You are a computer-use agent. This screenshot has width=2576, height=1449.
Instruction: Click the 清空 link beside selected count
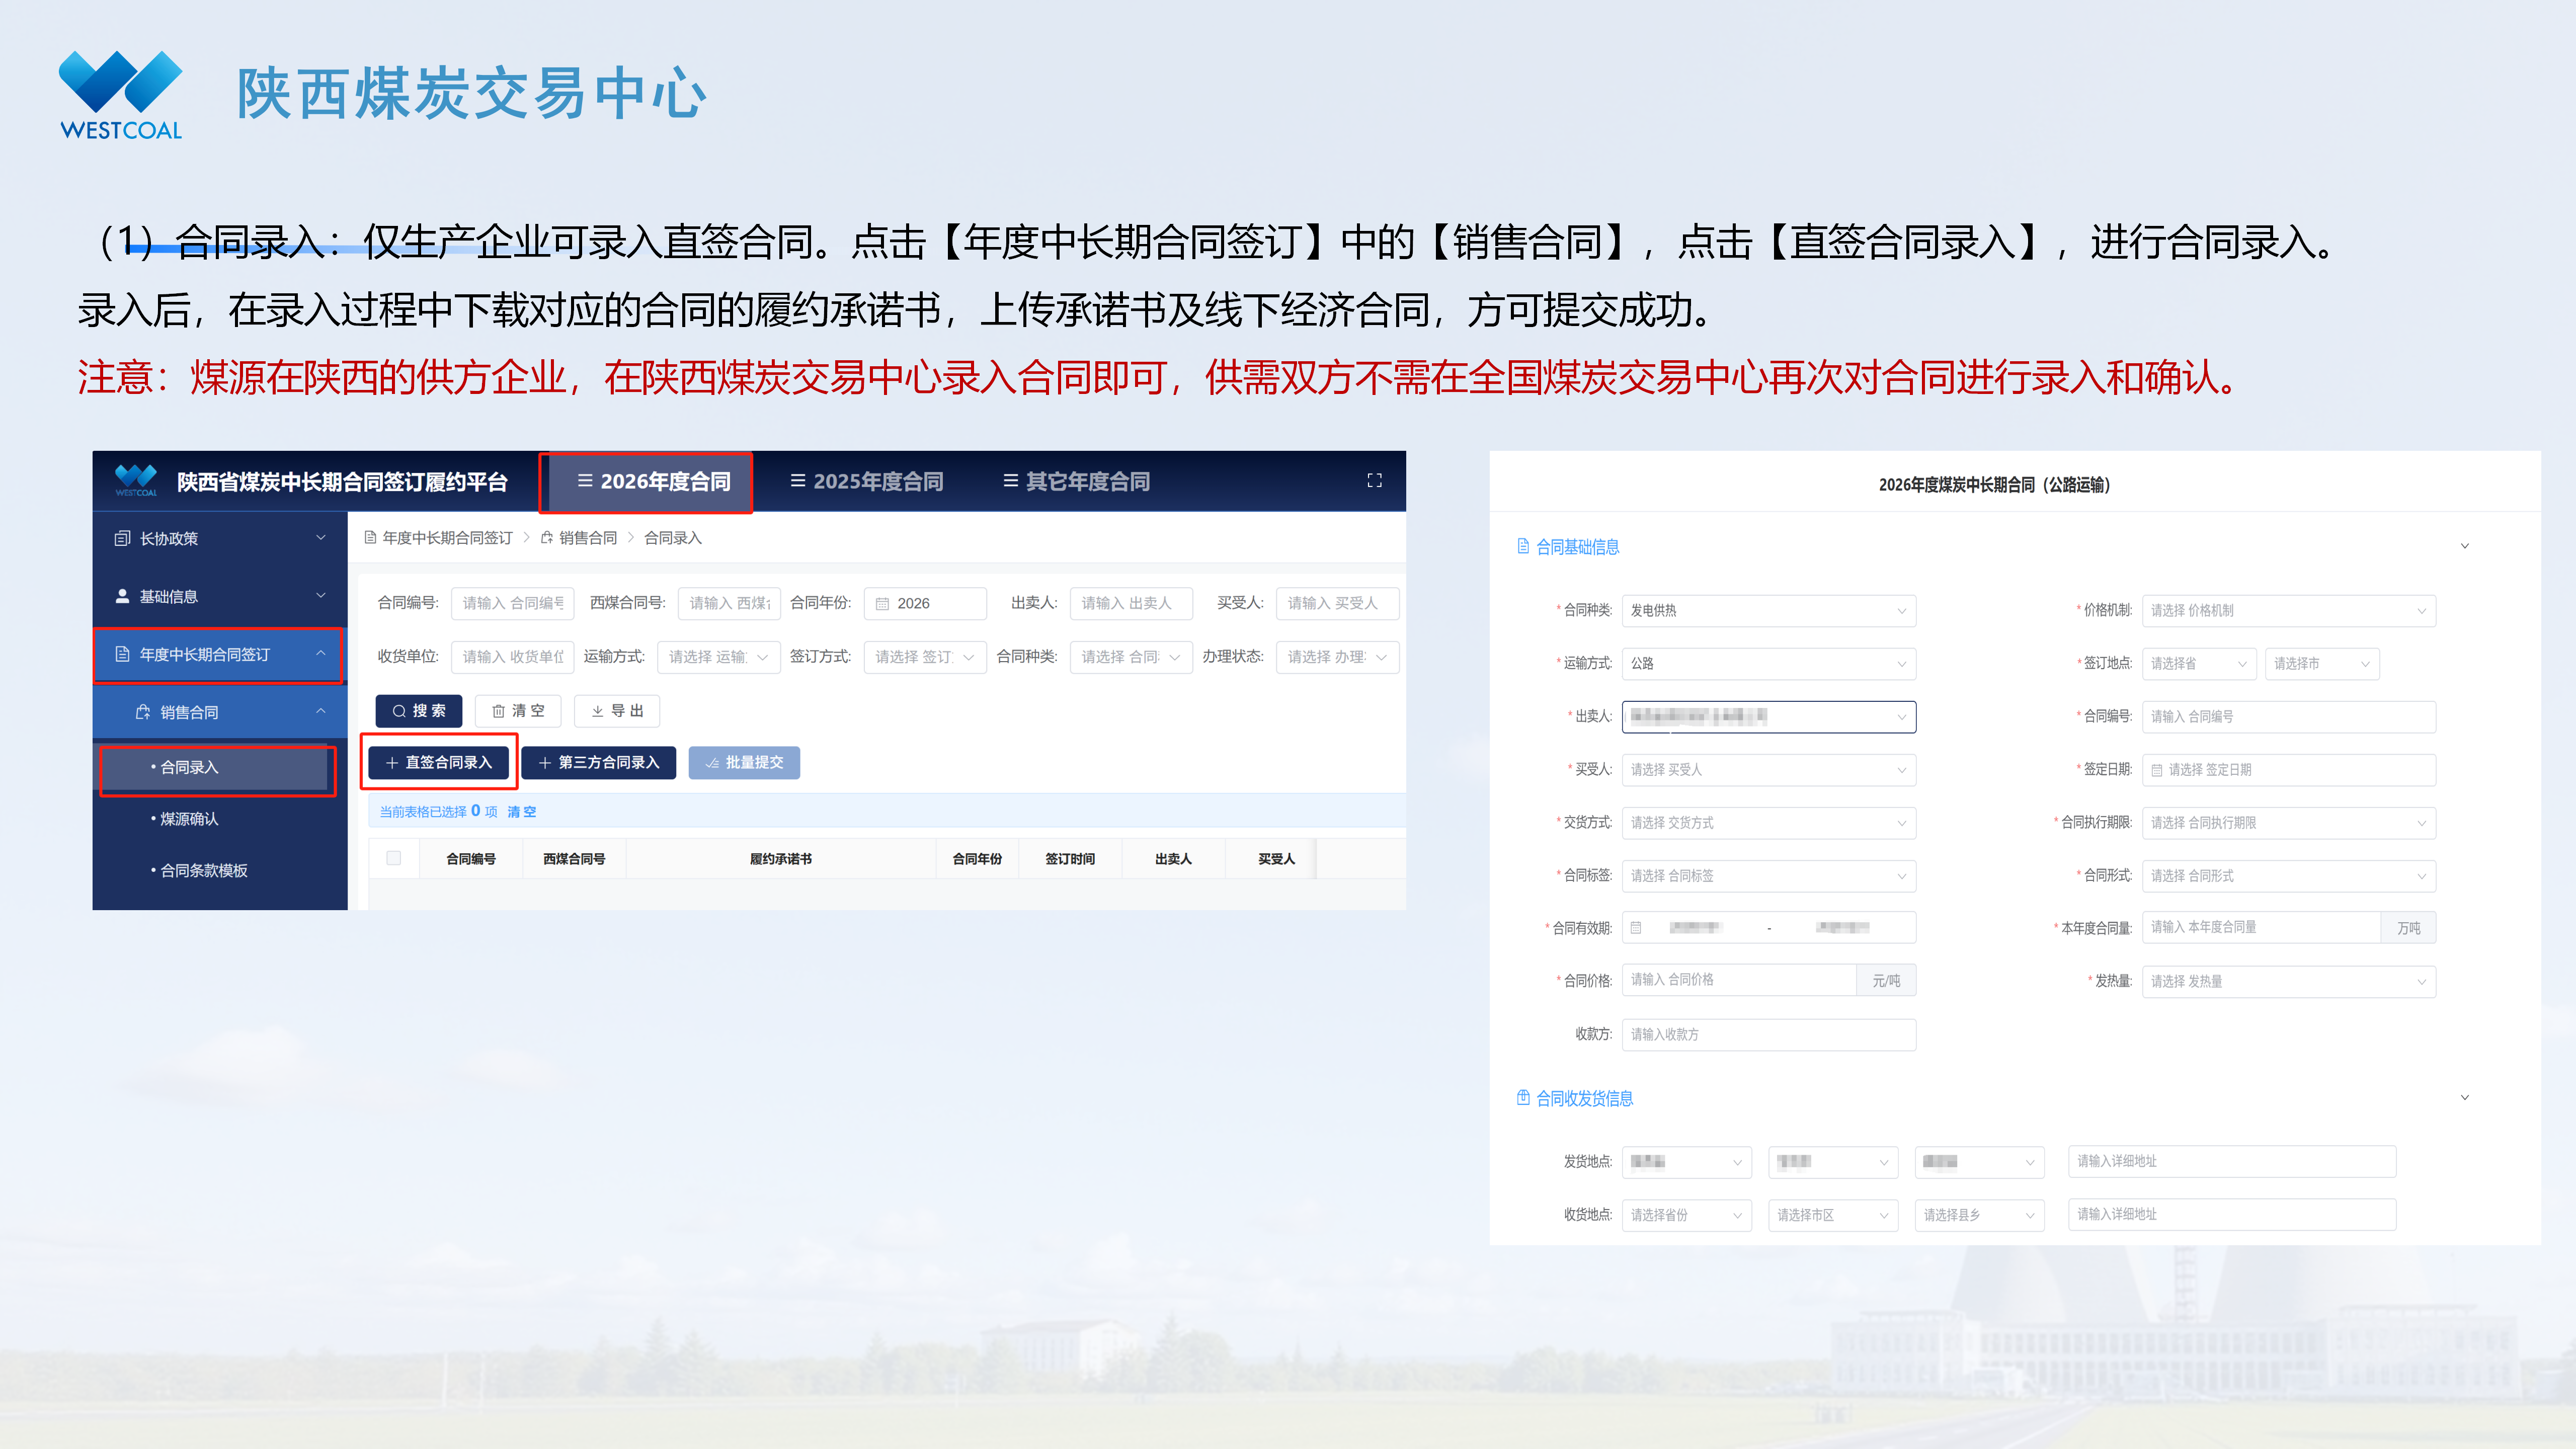pyautogui.click(x=521, y=812)
